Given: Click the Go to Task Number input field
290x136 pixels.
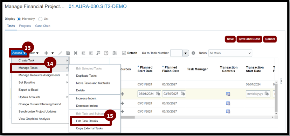Looking at the screenshot, I should click(176, 53).
